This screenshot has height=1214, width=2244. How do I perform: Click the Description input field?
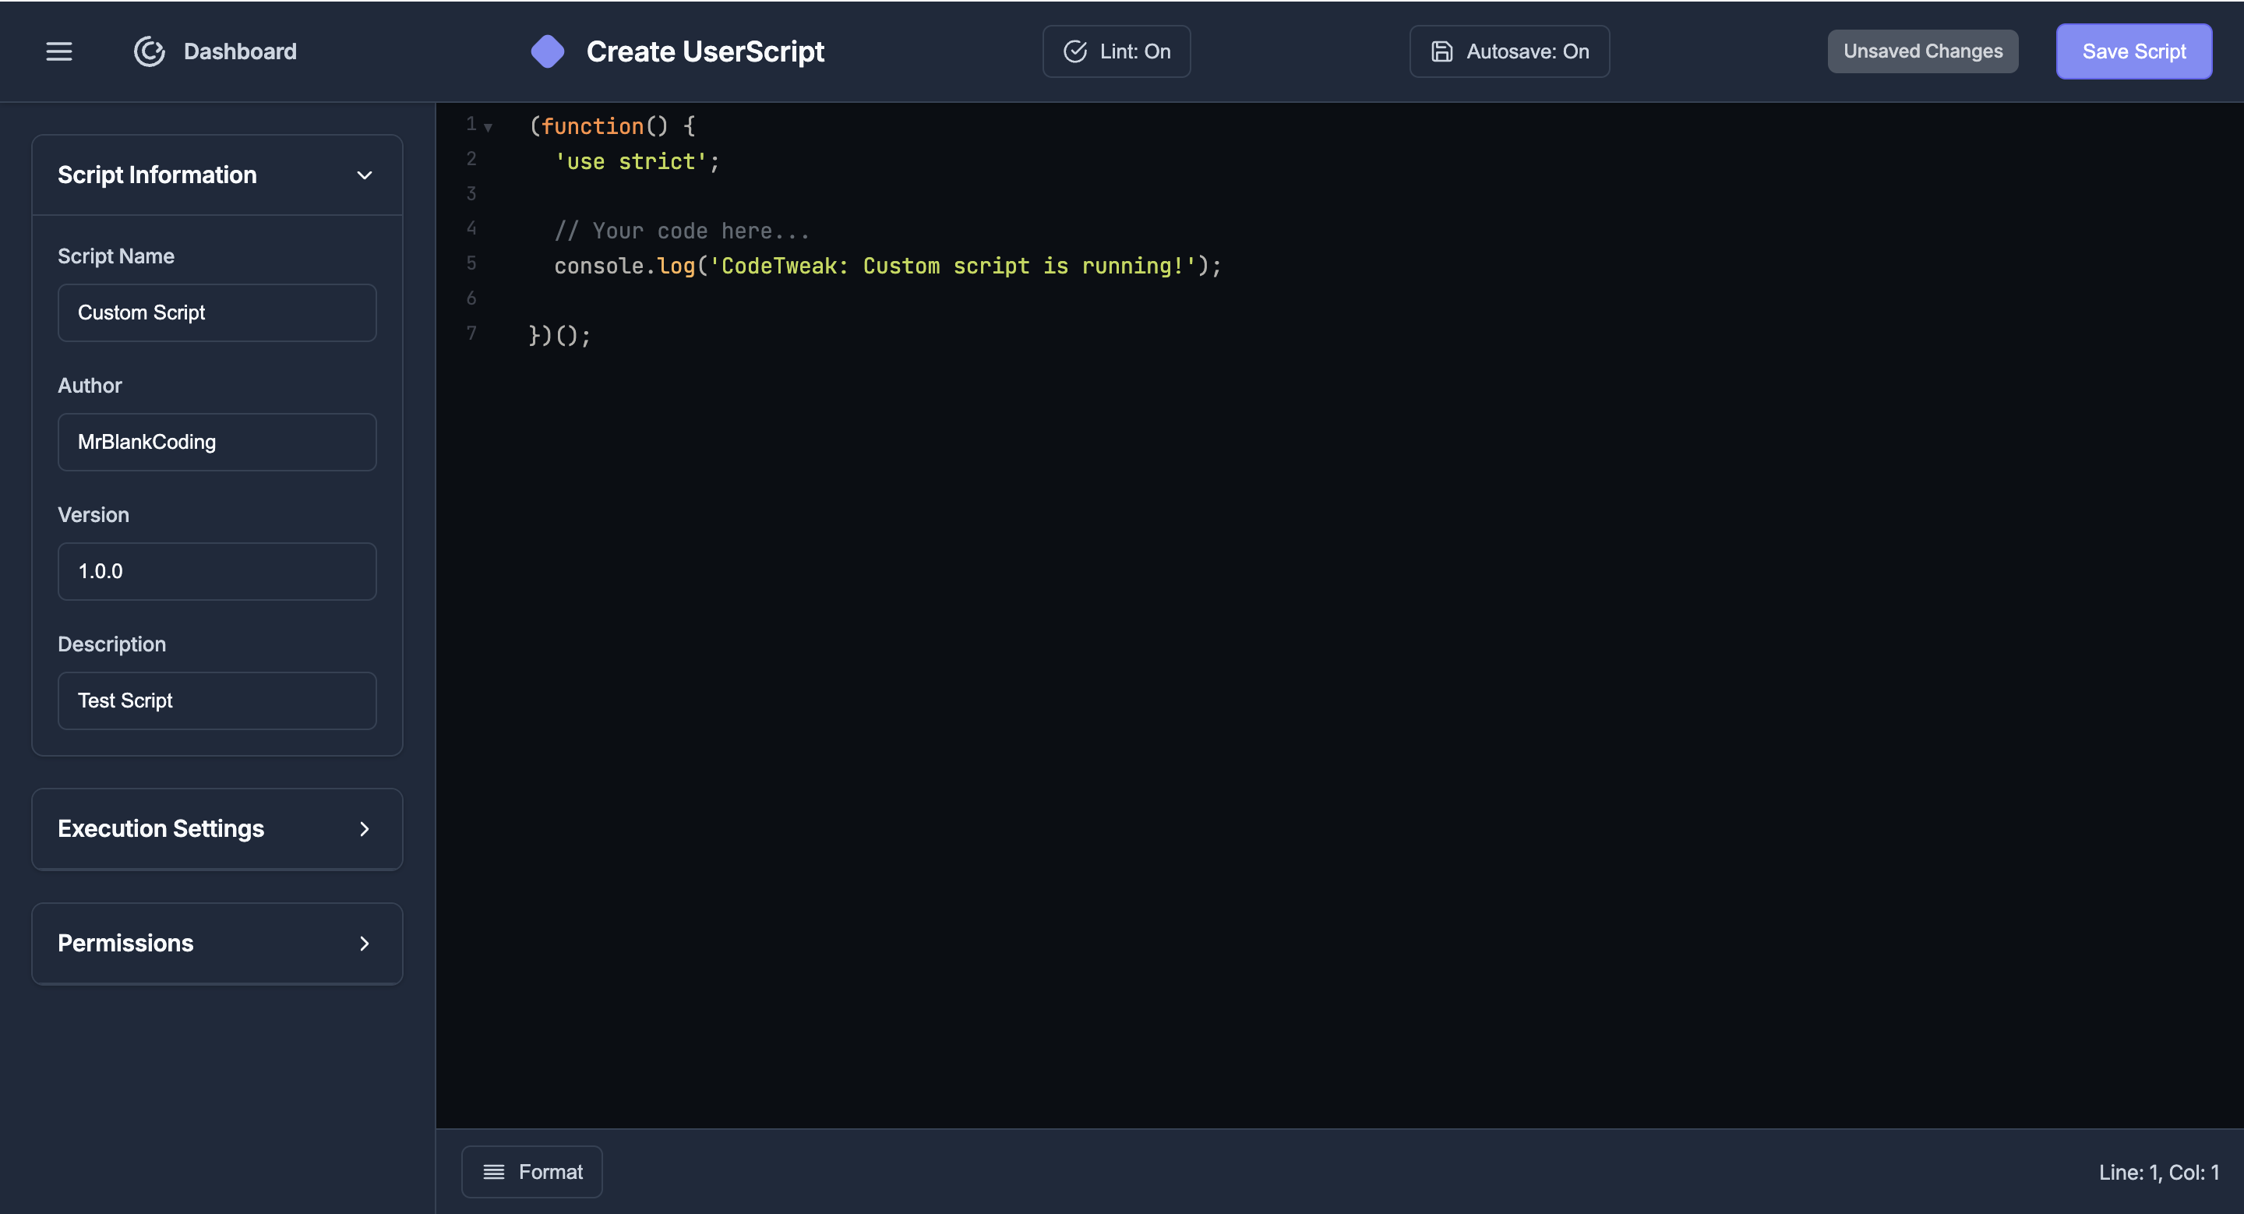click(217, 701)
